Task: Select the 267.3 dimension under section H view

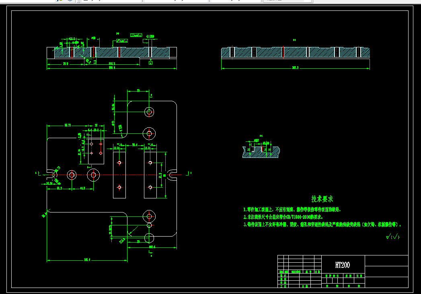Action: 296,68
